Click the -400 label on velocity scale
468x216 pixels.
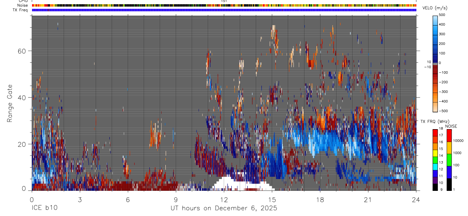(x=444, y=101)
